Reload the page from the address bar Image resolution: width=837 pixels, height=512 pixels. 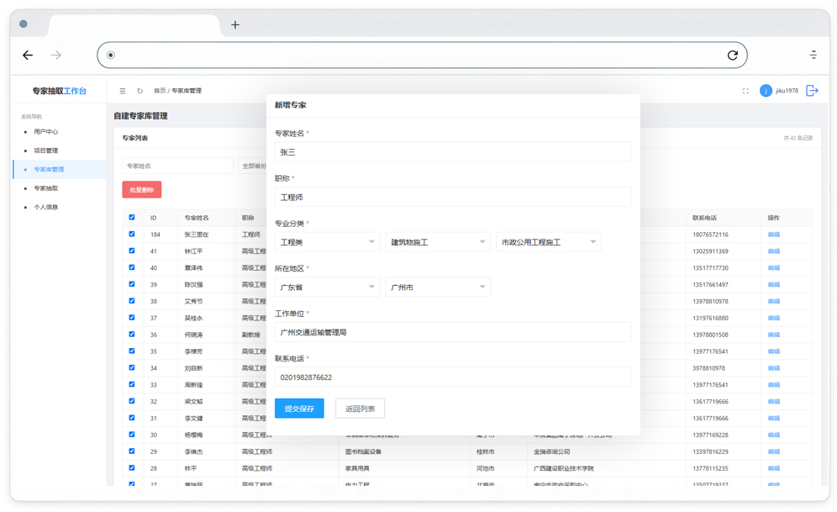click(x=733, y=55)
